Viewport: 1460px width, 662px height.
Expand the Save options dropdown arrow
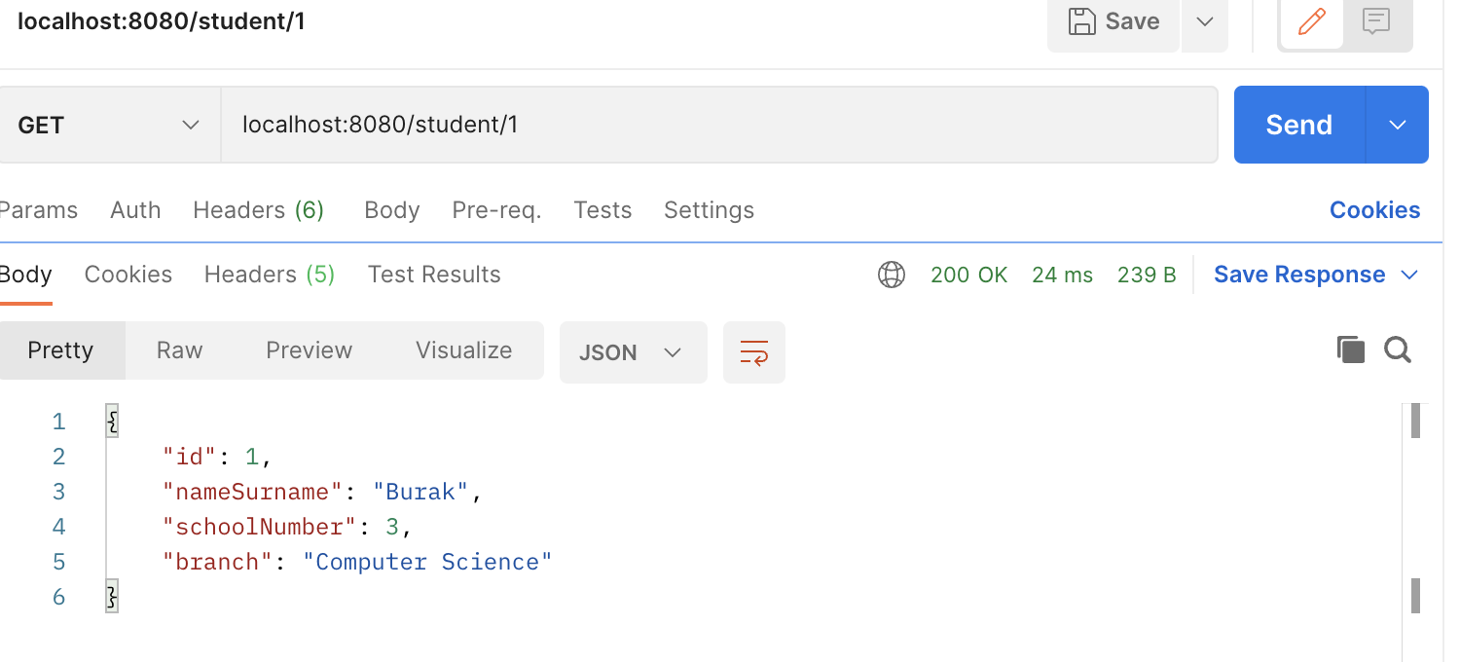[x=1204, y=21]
